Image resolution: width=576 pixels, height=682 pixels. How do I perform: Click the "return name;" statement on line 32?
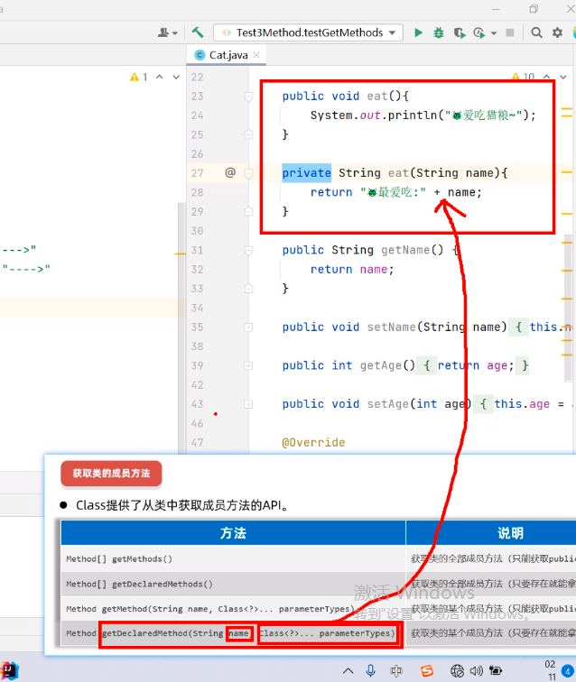pos(352,270)
